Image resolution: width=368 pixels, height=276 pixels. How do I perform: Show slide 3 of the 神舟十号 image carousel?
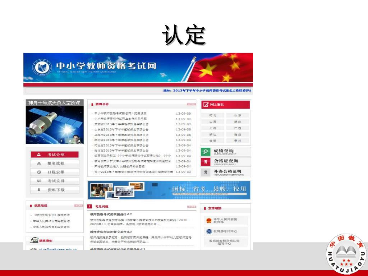click(79, 141)
